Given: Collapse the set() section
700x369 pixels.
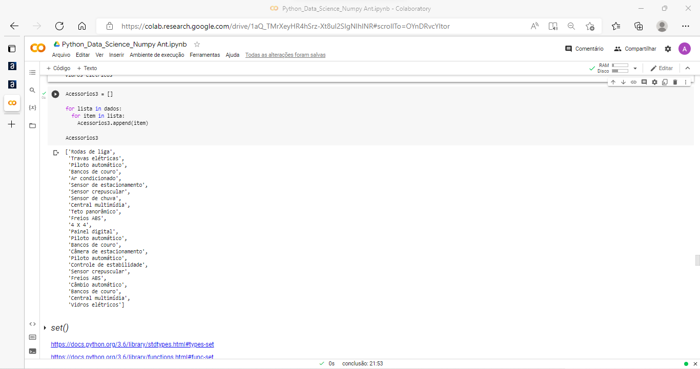Looking at the screenshot, I should (x=45, y=328).
